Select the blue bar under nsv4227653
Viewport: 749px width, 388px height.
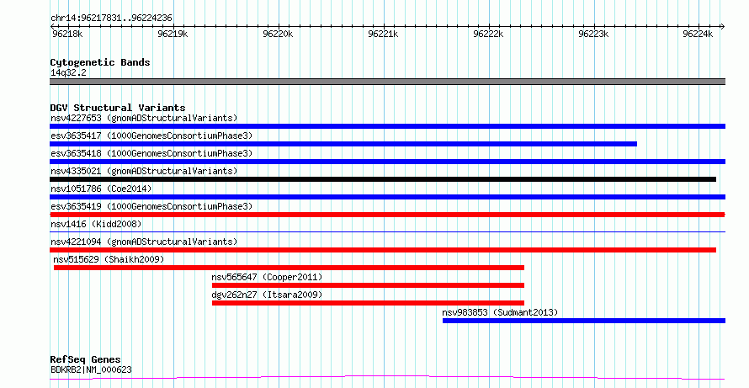[x=387, y=126]
